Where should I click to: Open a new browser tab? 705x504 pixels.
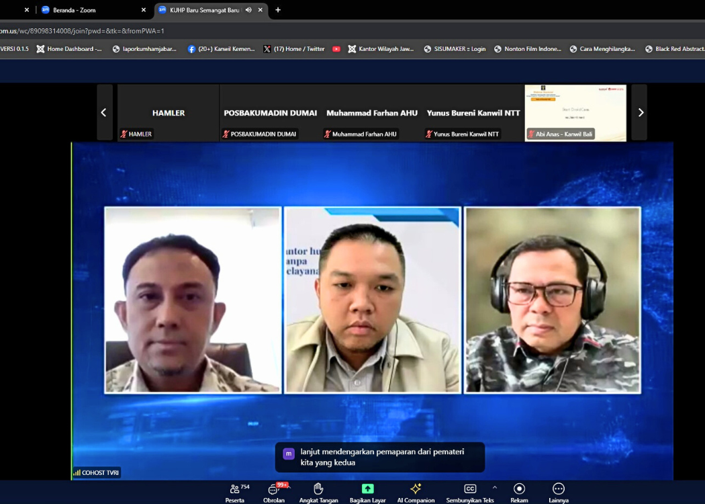278,10
